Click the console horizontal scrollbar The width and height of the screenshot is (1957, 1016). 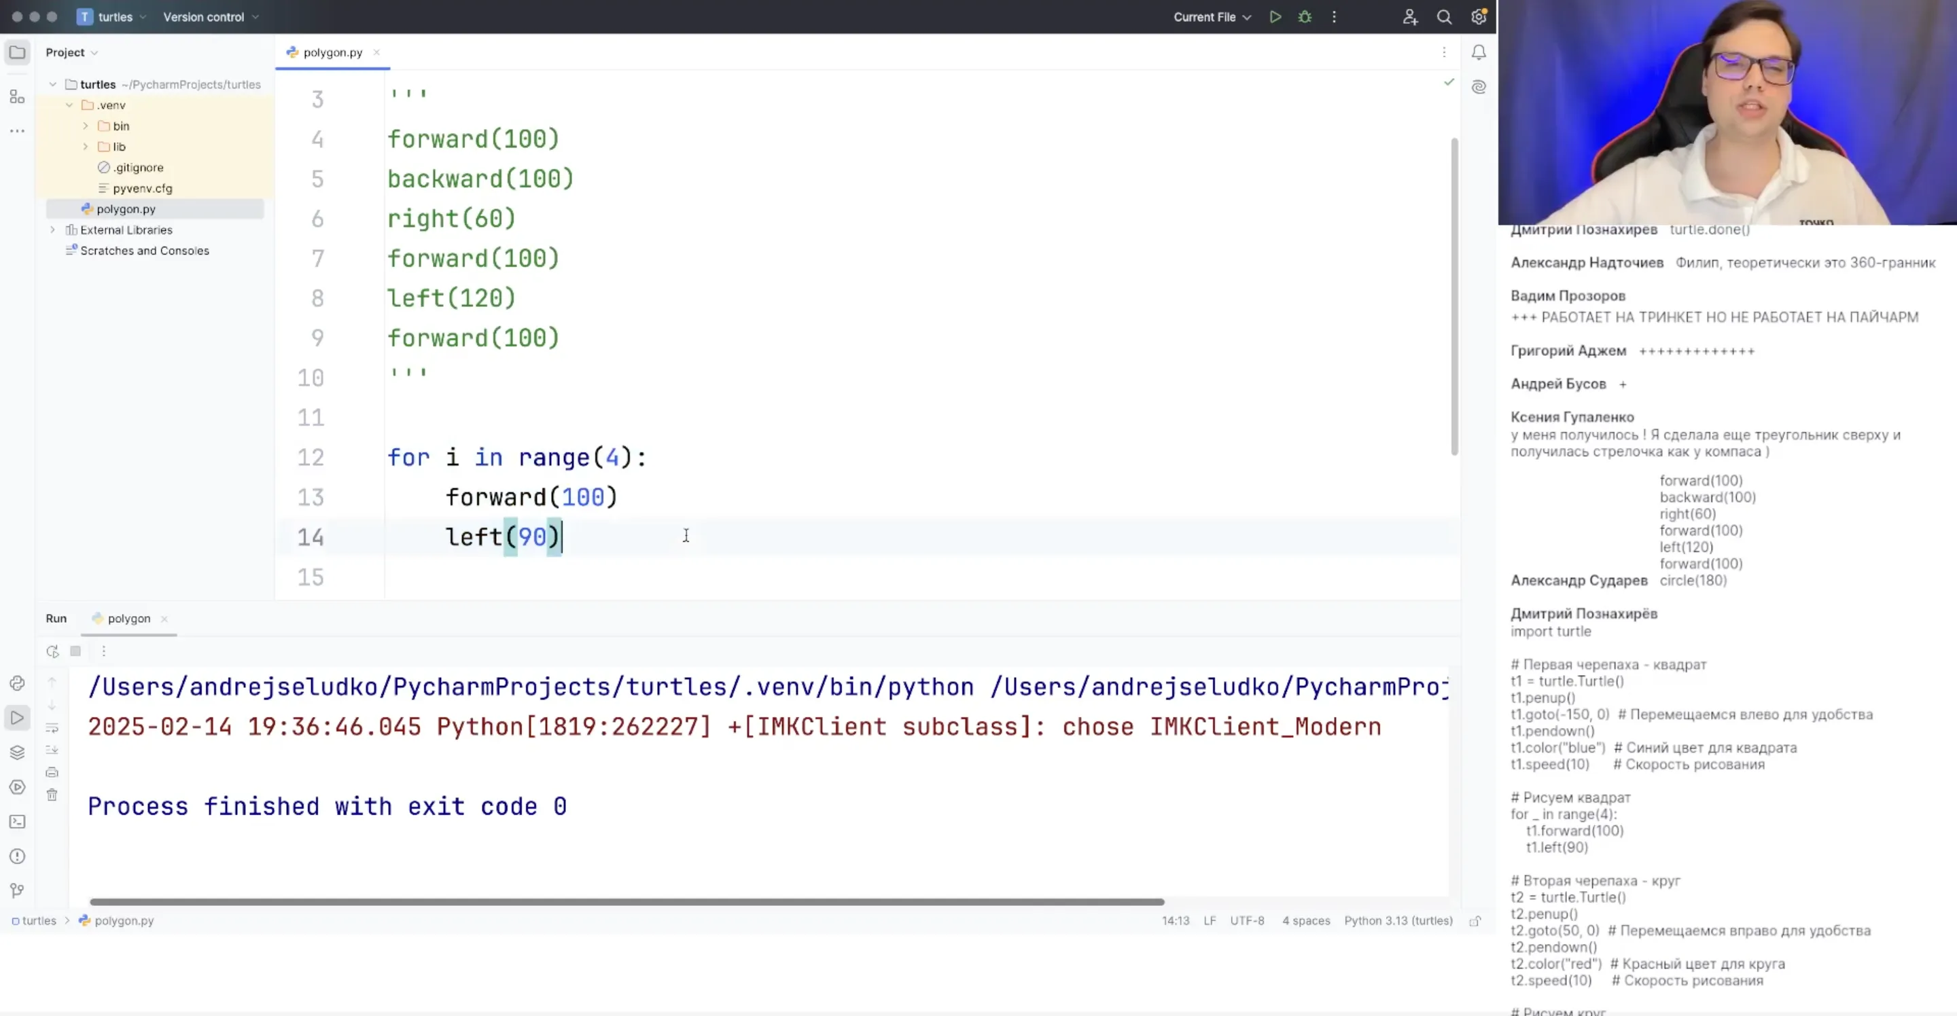626,901
